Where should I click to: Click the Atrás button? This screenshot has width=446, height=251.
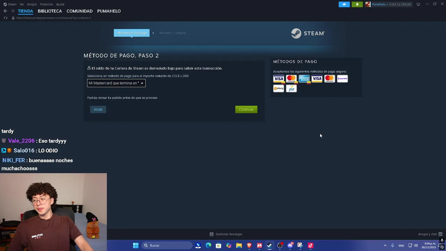98,109
